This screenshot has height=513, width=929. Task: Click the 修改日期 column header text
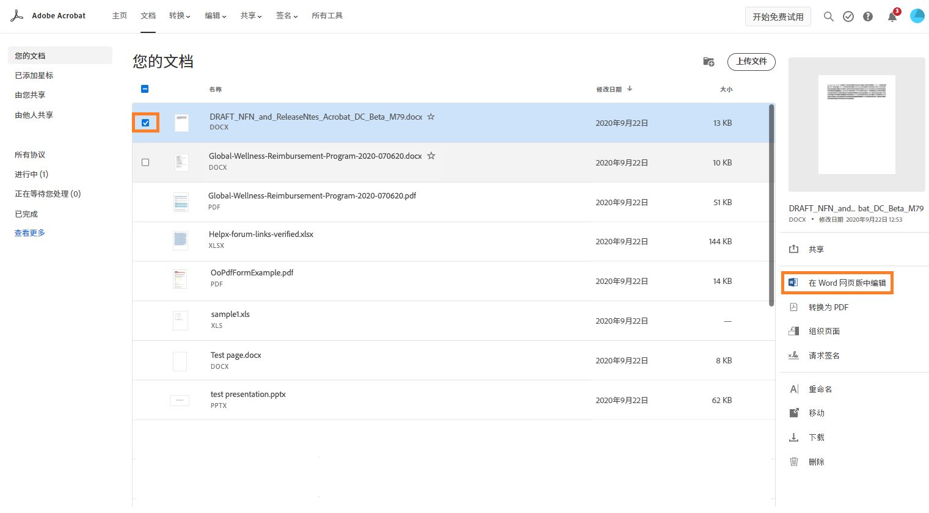point(609,89)
